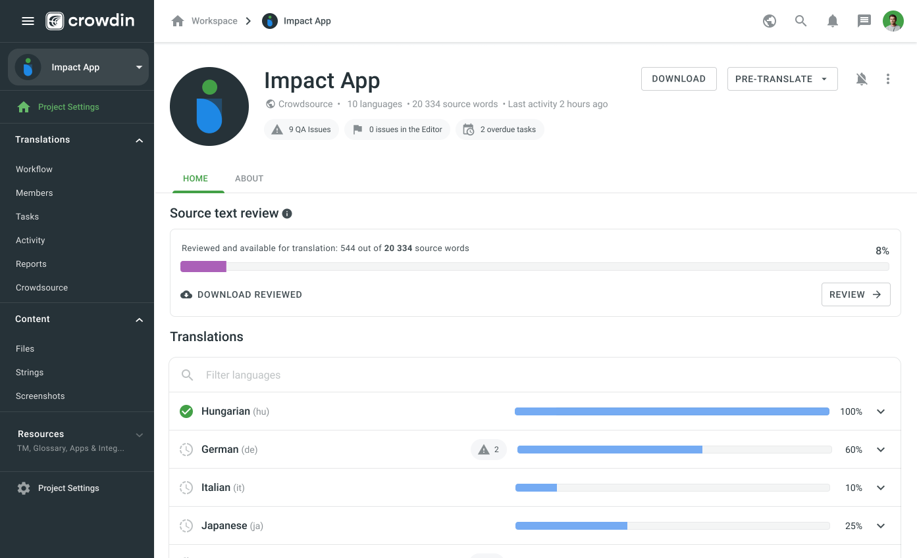Switch to the ABOUT tab
The image size is (917, 558).
click(249, 178)
